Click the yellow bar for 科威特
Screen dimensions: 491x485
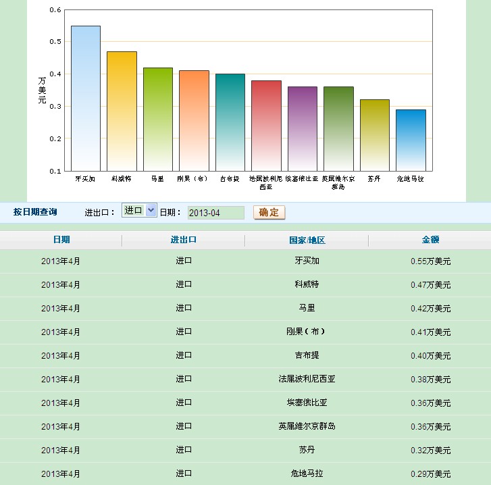[x=122, y=111]
